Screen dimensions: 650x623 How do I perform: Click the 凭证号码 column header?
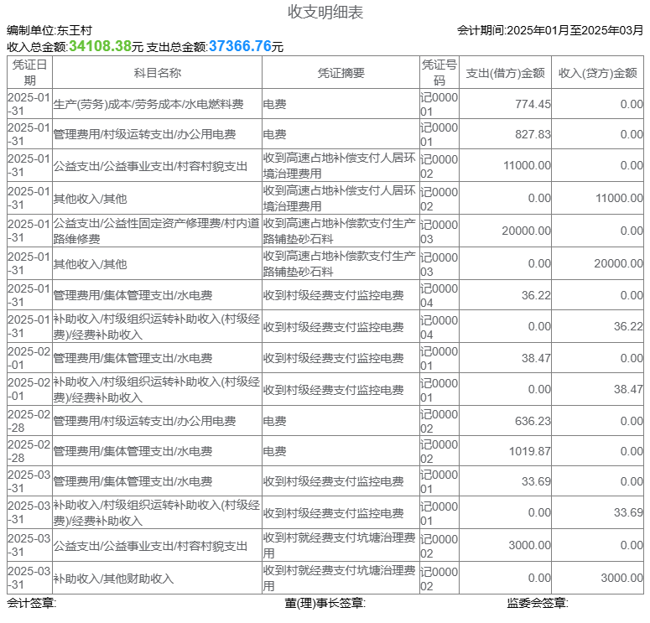tap(439, 72)
